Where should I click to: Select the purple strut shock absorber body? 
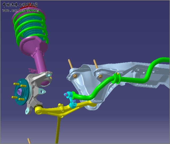39,62
